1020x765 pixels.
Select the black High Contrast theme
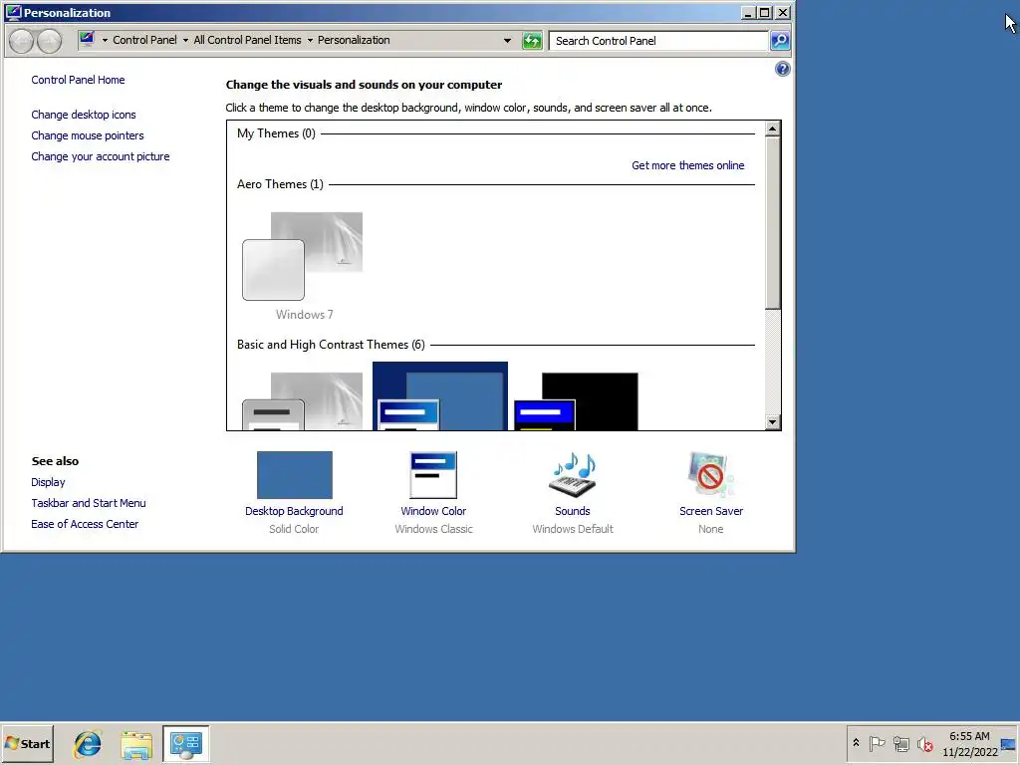point(577,400)
